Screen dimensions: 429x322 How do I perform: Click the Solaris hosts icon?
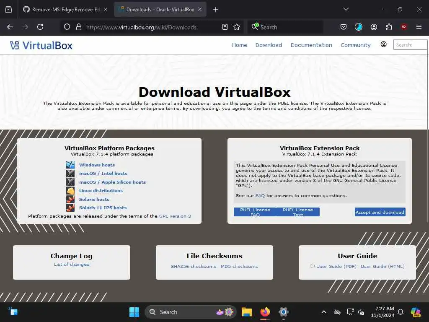(x=70, y=199)
